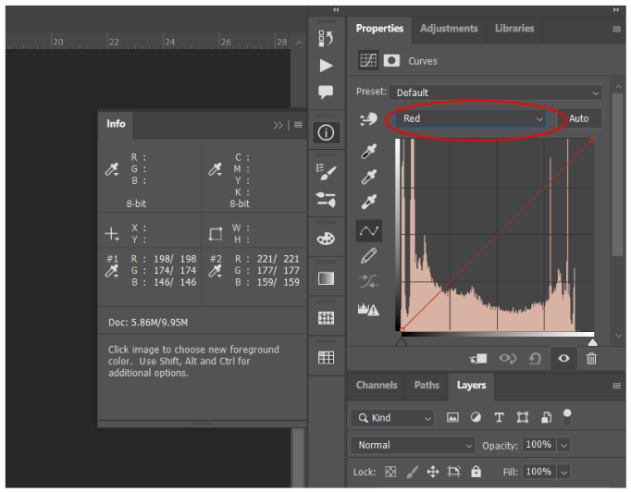Open the Color palette panel icon
This screenshot has height=492, width=631.
pyautogui.click(x=326, y=239)
